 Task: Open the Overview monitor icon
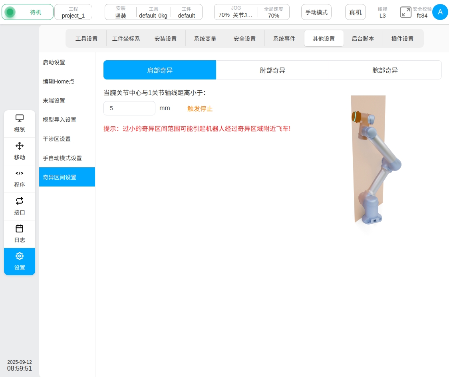coord(20,118)
